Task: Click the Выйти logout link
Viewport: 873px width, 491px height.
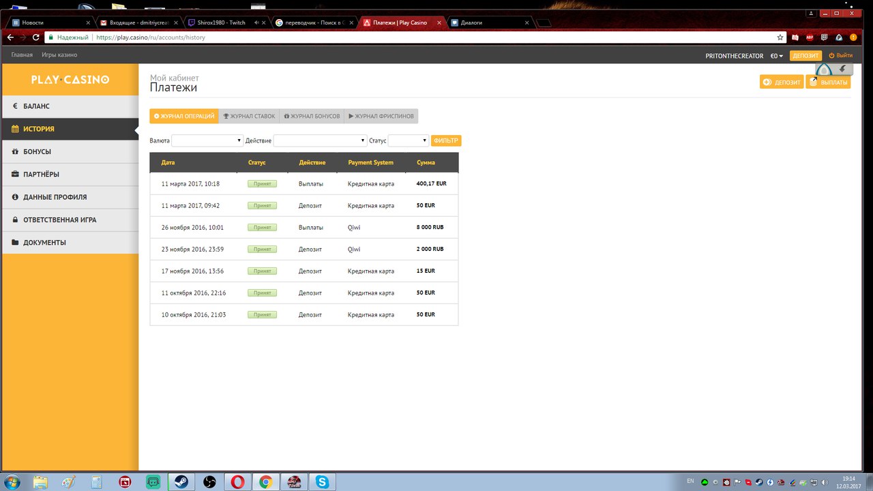Action: point(840,56)
